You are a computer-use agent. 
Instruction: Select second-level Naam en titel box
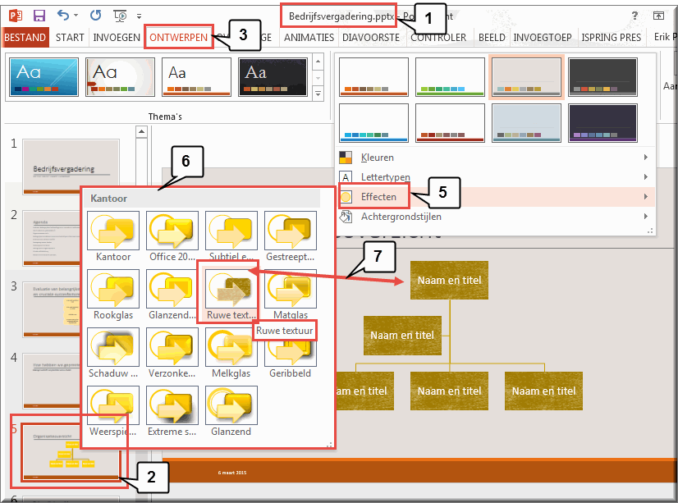[x=402, y=336]
